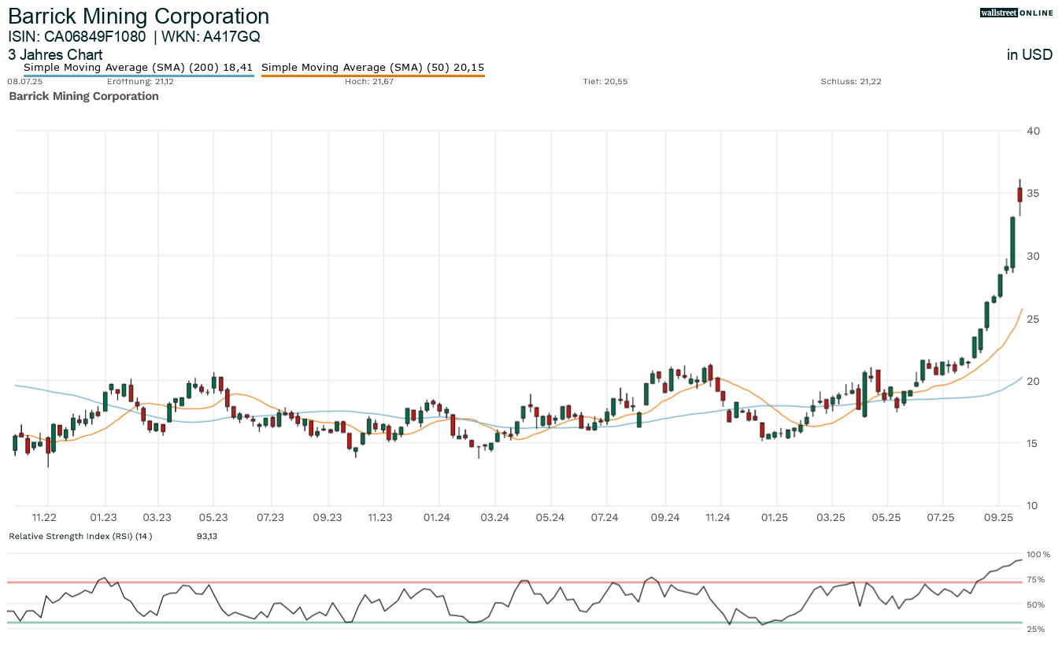Click the 01.24 date axis label

click(437, 517)
